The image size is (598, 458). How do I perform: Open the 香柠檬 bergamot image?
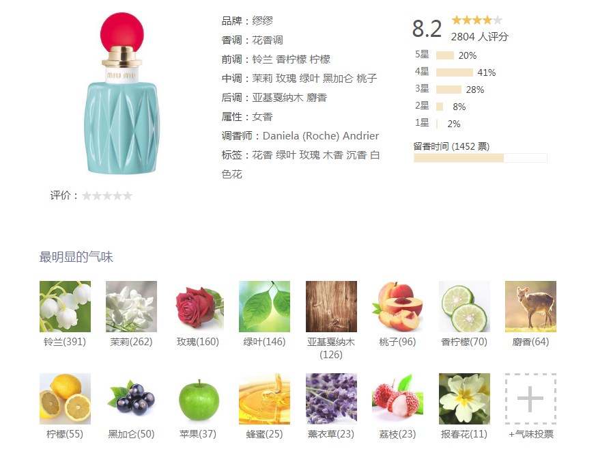(464, 306)
